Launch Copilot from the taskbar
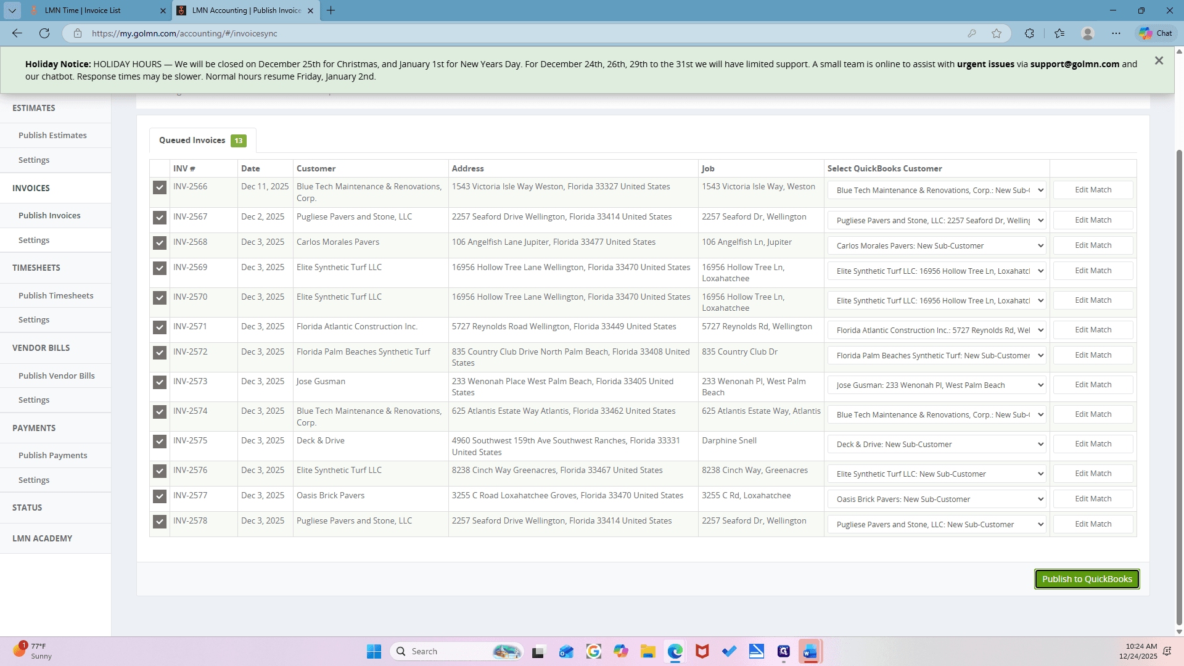 coord(620,651)
